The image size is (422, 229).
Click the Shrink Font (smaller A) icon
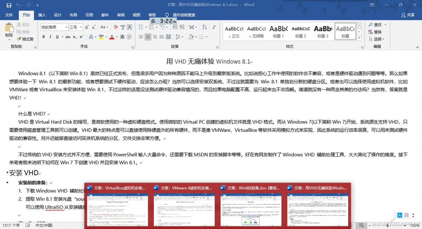pos(94,27)
